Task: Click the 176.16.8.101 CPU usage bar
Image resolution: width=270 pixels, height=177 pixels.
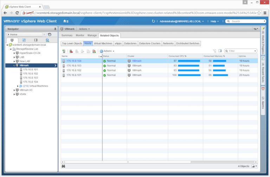Action: pyautogui.click(x=189, y=75)
